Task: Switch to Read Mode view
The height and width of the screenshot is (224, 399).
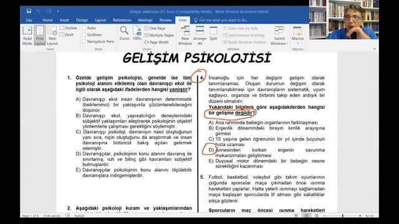Action: coord(27,35)
